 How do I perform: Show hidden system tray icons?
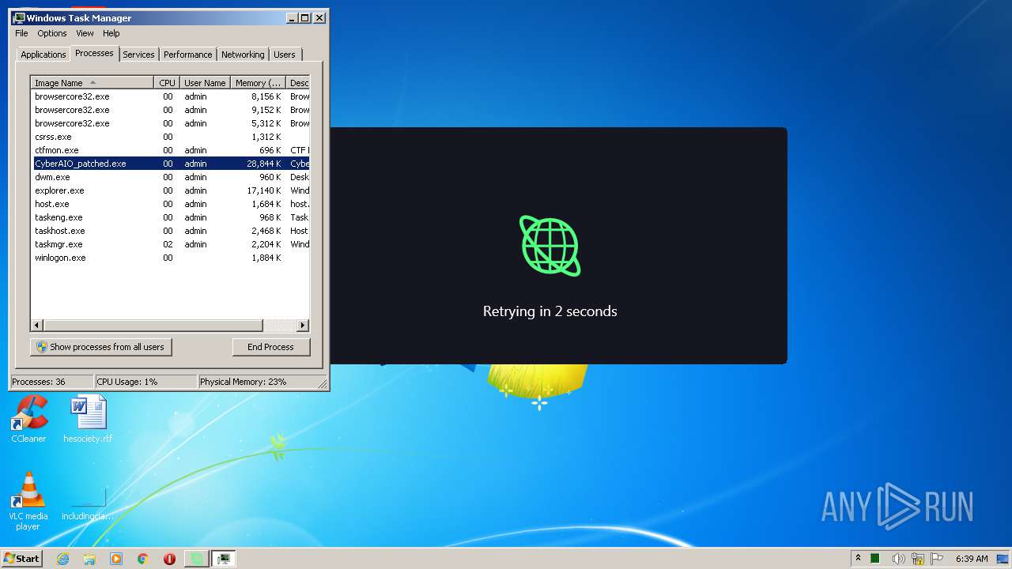(x=859, y=559)
